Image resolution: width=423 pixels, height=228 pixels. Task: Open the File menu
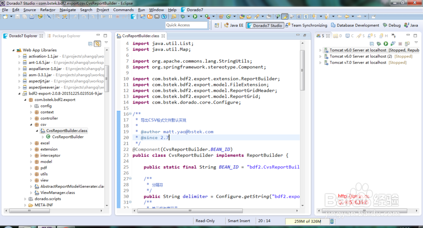point(5,10)
